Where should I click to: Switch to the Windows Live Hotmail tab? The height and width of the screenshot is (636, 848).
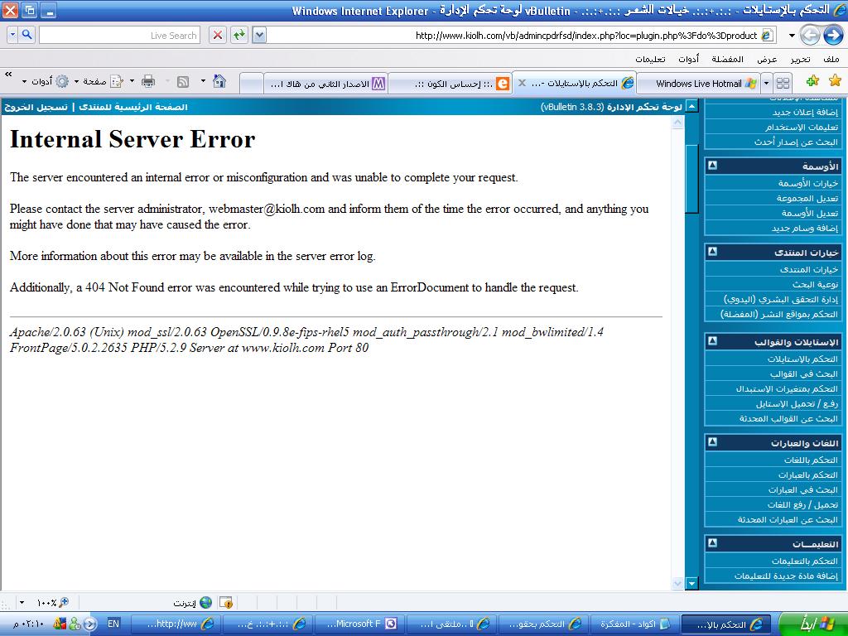pyautogui.click(x=699, y=84)
